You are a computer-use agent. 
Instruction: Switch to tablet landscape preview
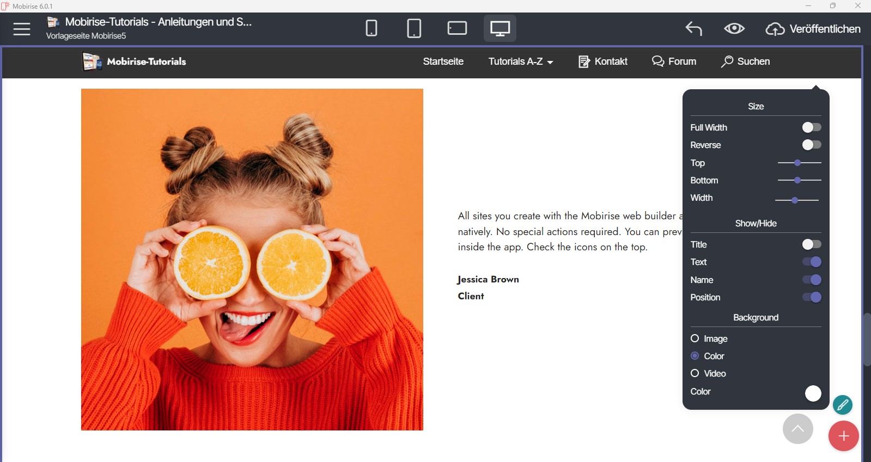click(457, 28)
